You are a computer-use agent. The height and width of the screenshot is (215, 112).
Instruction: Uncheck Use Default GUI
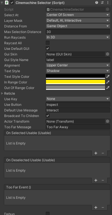click(x=48, y=48)
